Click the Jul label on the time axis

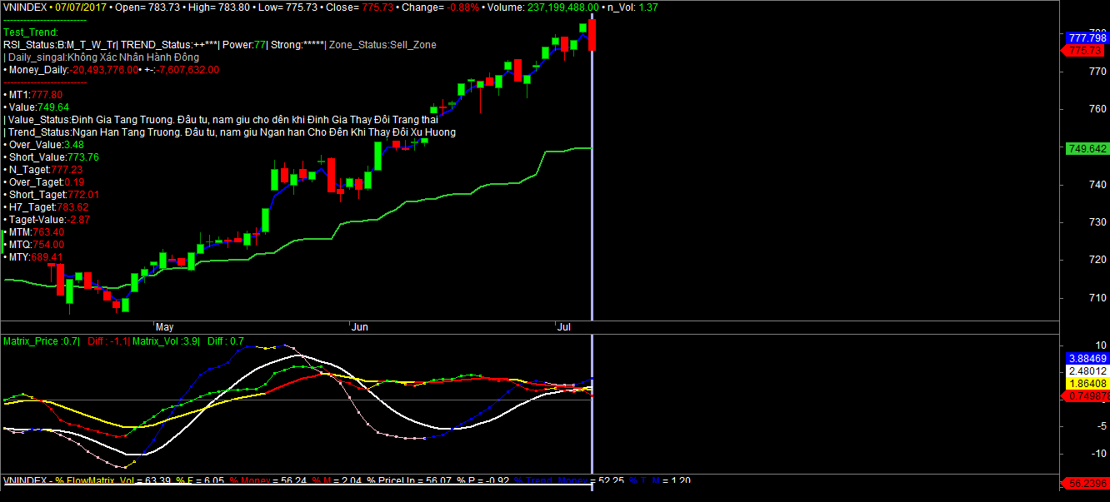click(563, 328)
